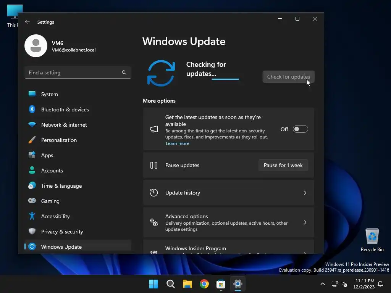Click the VM6@collabnet.local account email
Viewport: 391px width, 293px height.
tap(74, 50)
